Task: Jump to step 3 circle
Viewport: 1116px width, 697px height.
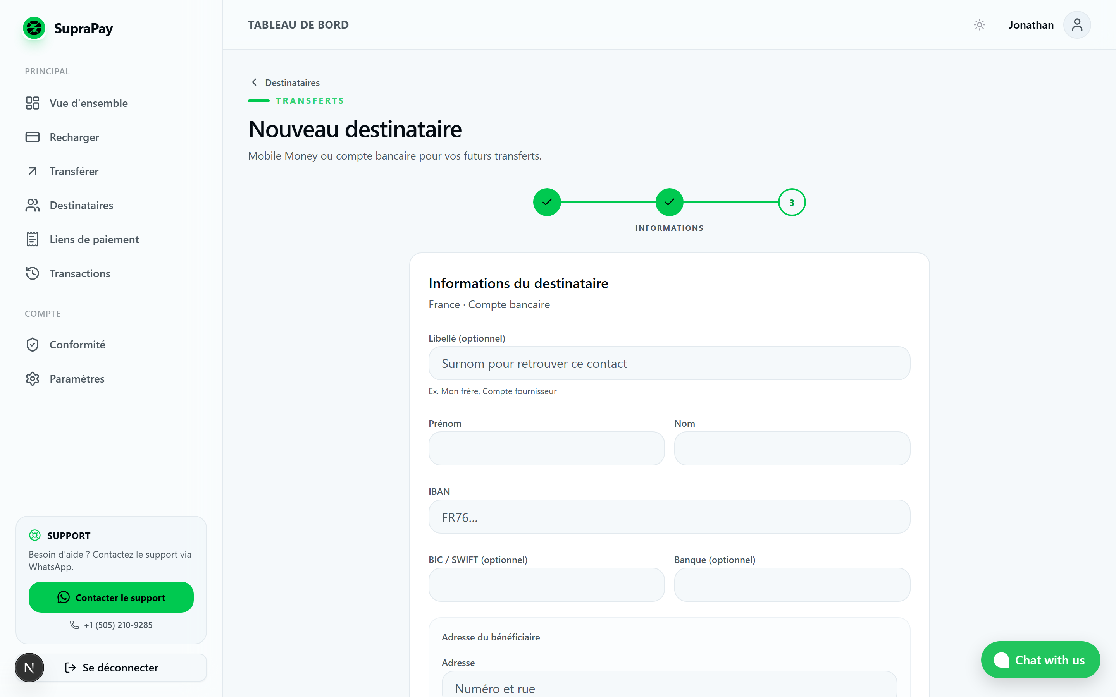Action: coord(792,202)
